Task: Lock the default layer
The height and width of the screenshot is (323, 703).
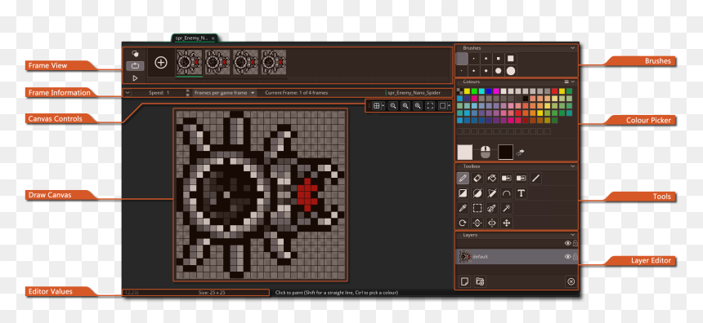Action: 575,257
